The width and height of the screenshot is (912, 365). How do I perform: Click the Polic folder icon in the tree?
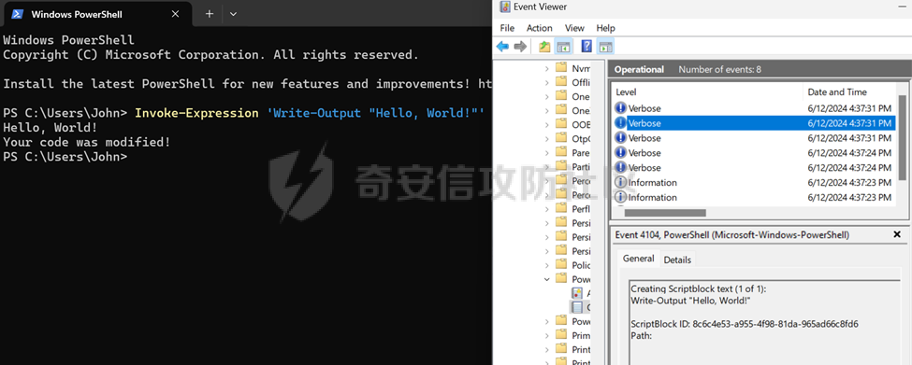click(x=561, y=264)
